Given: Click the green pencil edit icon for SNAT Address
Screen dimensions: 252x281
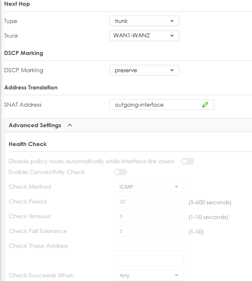Looking at the screenshot, I should click(205, 105).
